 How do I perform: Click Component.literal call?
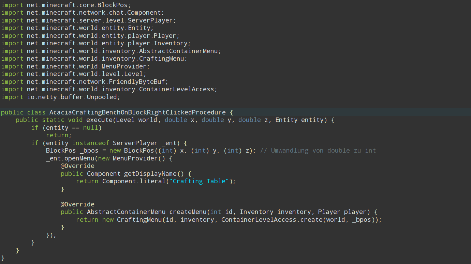[x=133, y=181]
